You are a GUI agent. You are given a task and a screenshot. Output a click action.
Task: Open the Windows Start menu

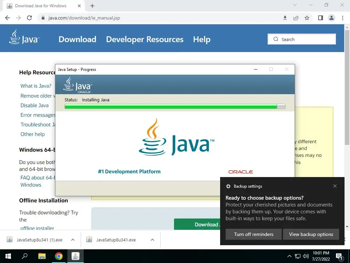pyautogui.click(x=8, y=256)
